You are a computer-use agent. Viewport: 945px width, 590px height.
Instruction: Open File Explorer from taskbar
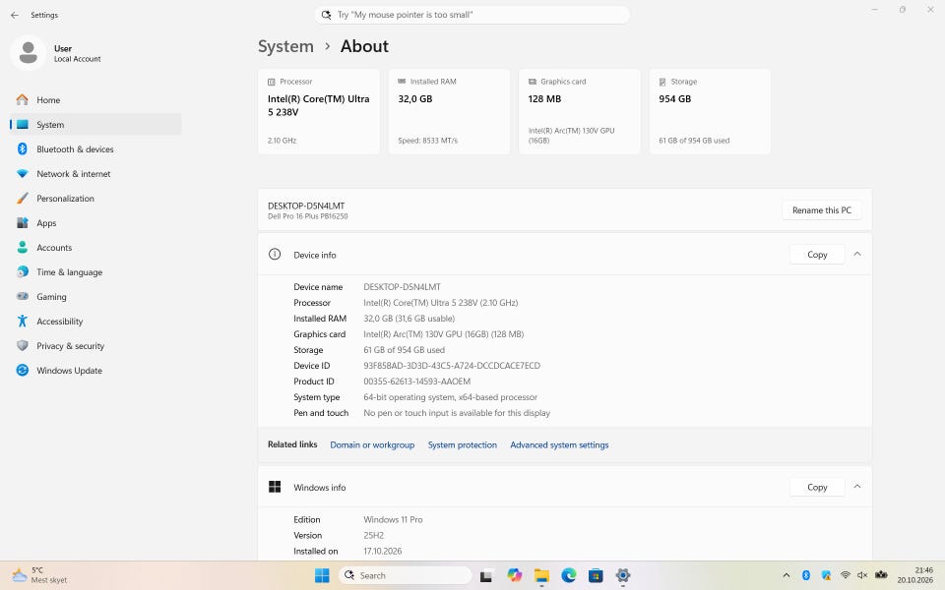pos(541,575)
